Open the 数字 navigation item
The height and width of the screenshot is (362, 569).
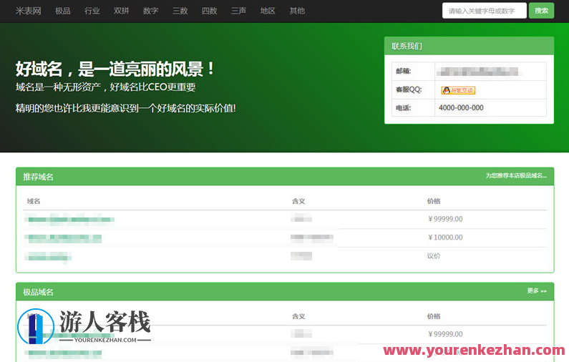tap(150, 11)
